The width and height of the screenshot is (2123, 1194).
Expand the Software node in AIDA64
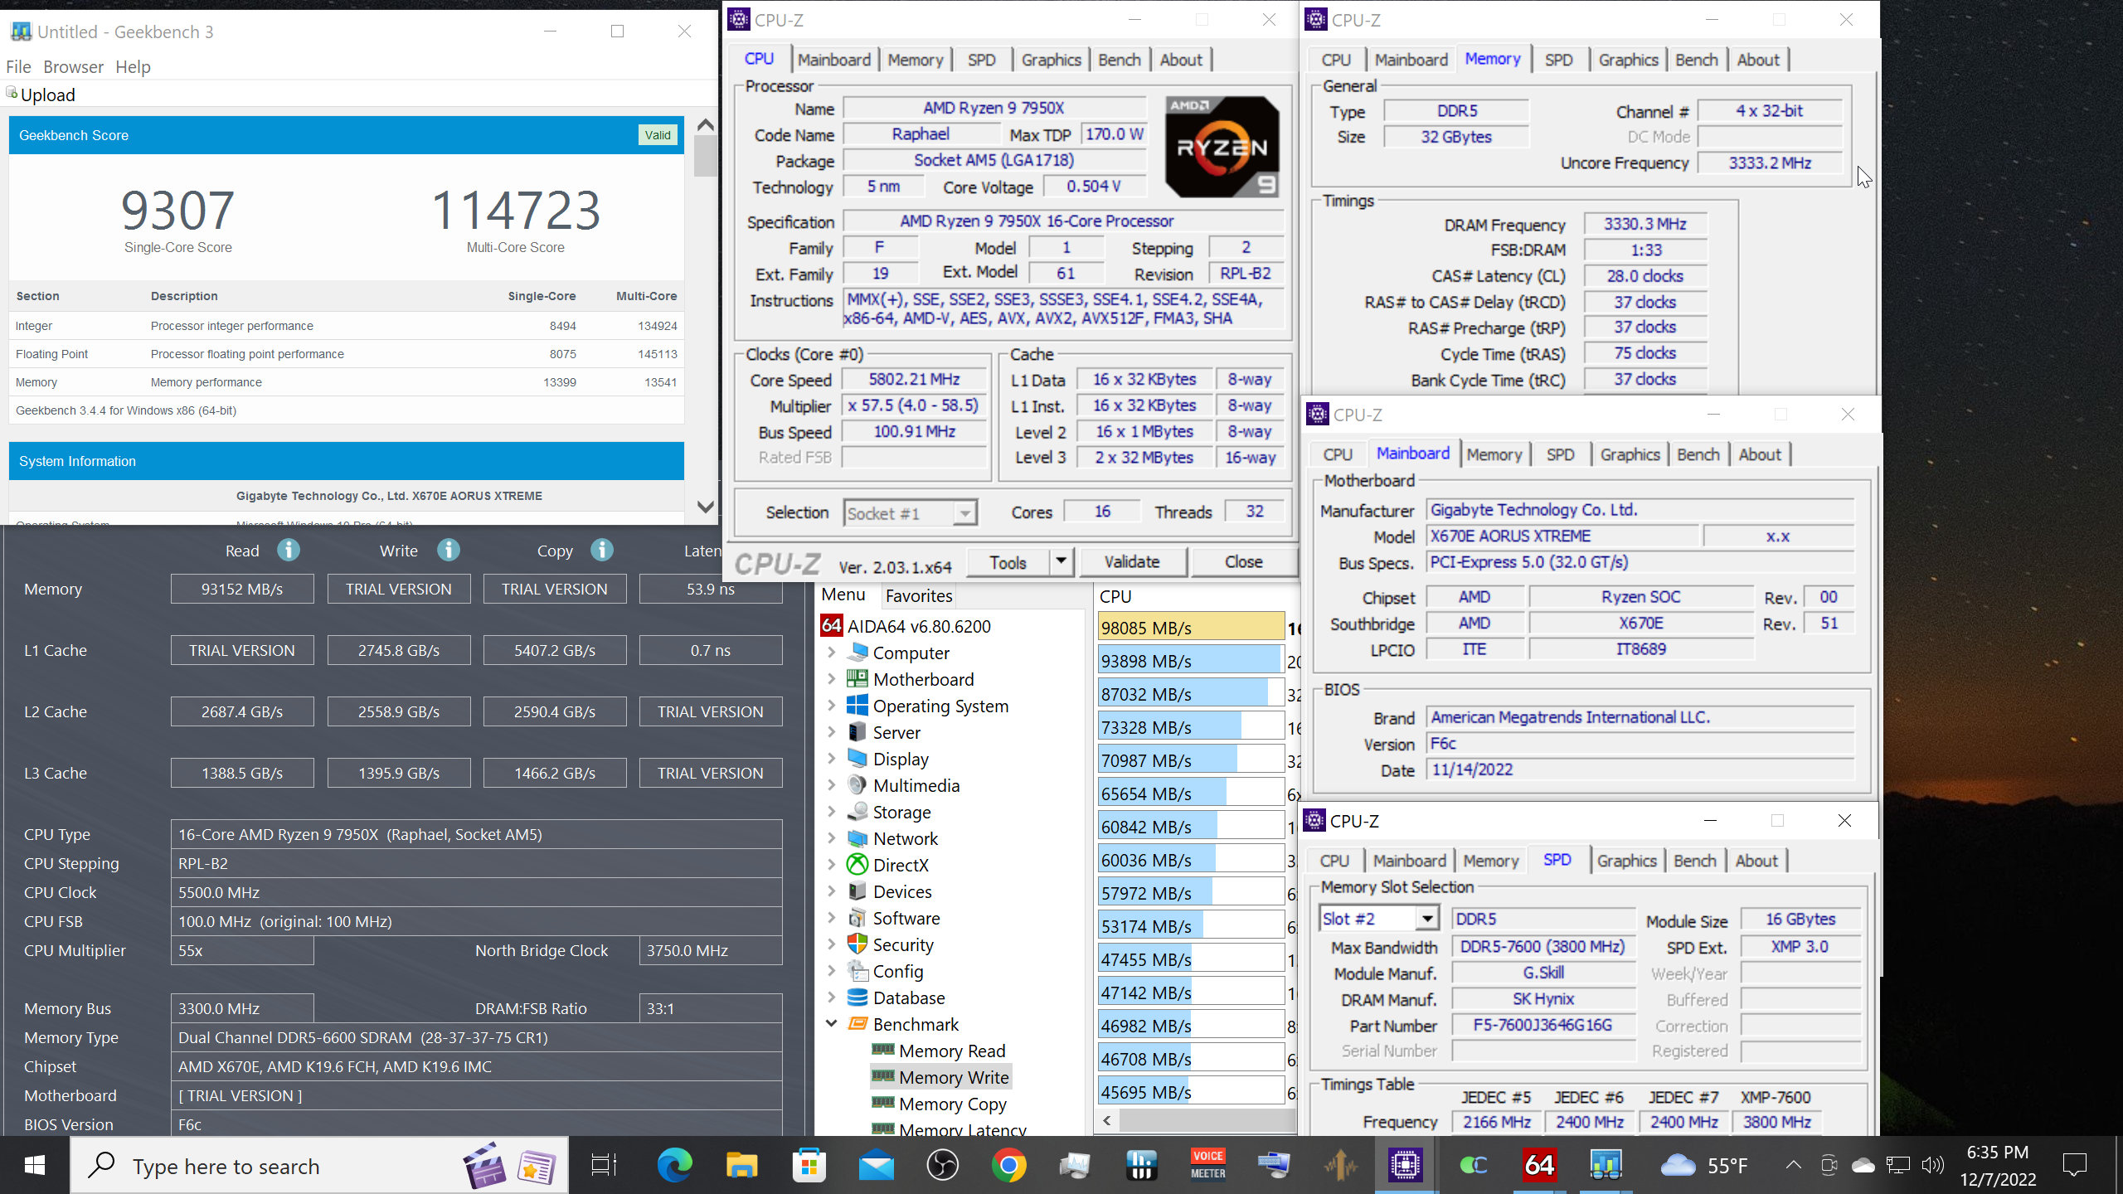(832, 918)
